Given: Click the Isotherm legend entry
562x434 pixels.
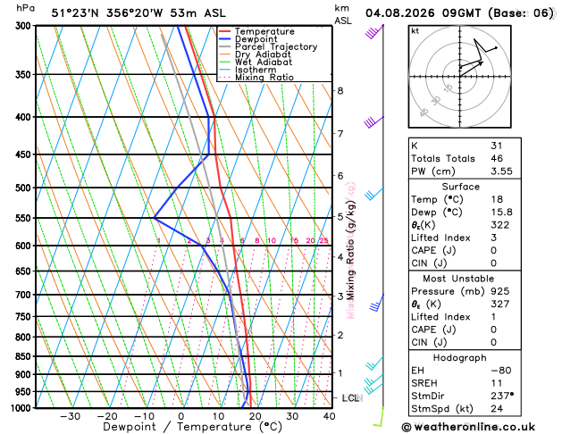Looking at the screenshot, I should point(247,70).
